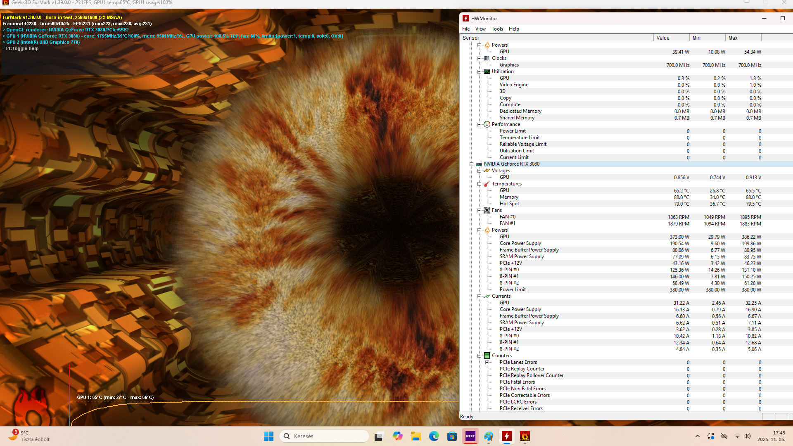Click HWMonitor lightning taskbar icon

pos(506,436)
